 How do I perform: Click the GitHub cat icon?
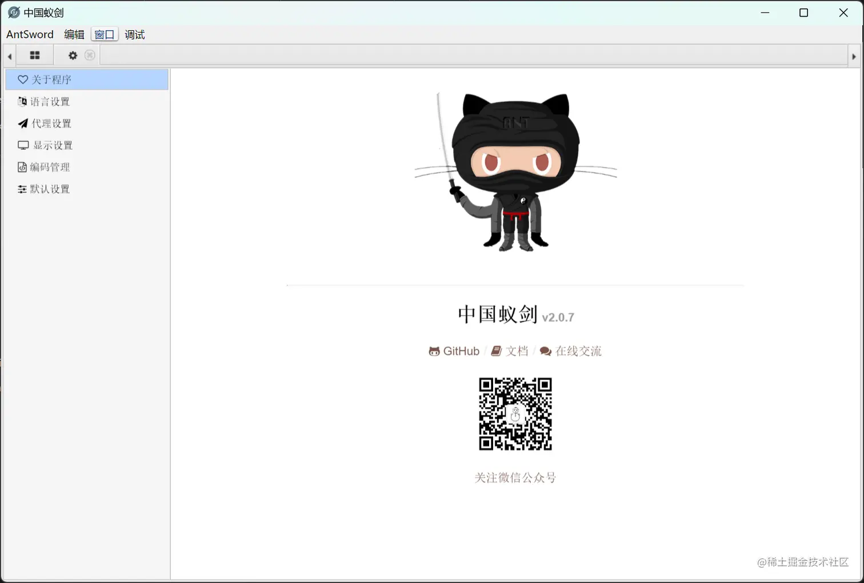(x=434, y=352)
